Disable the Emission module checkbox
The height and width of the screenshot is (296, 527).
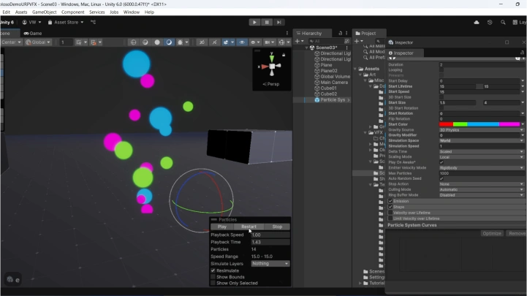tap(390, 201)
